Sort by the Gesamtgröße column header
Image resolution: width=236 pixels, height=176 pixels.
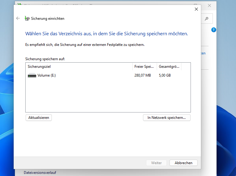169,66
